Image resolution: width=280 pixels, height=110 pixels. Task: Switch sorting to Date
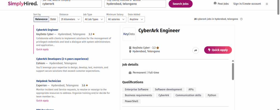pos(53,19)
